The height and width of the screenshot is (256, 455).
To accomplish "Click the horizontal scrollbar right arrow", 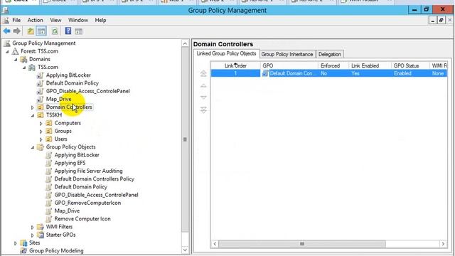I will pos(443,244).
